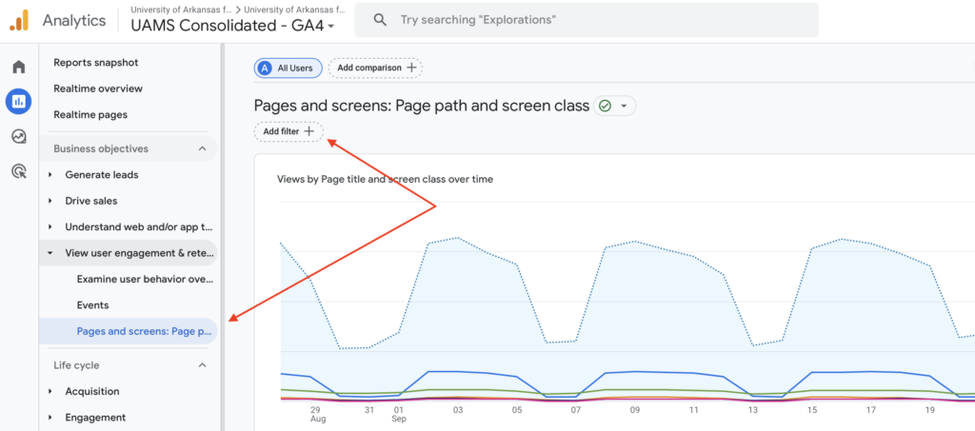Click the plus icon in Add comparison
975x431 pixels.
[411, 68]
